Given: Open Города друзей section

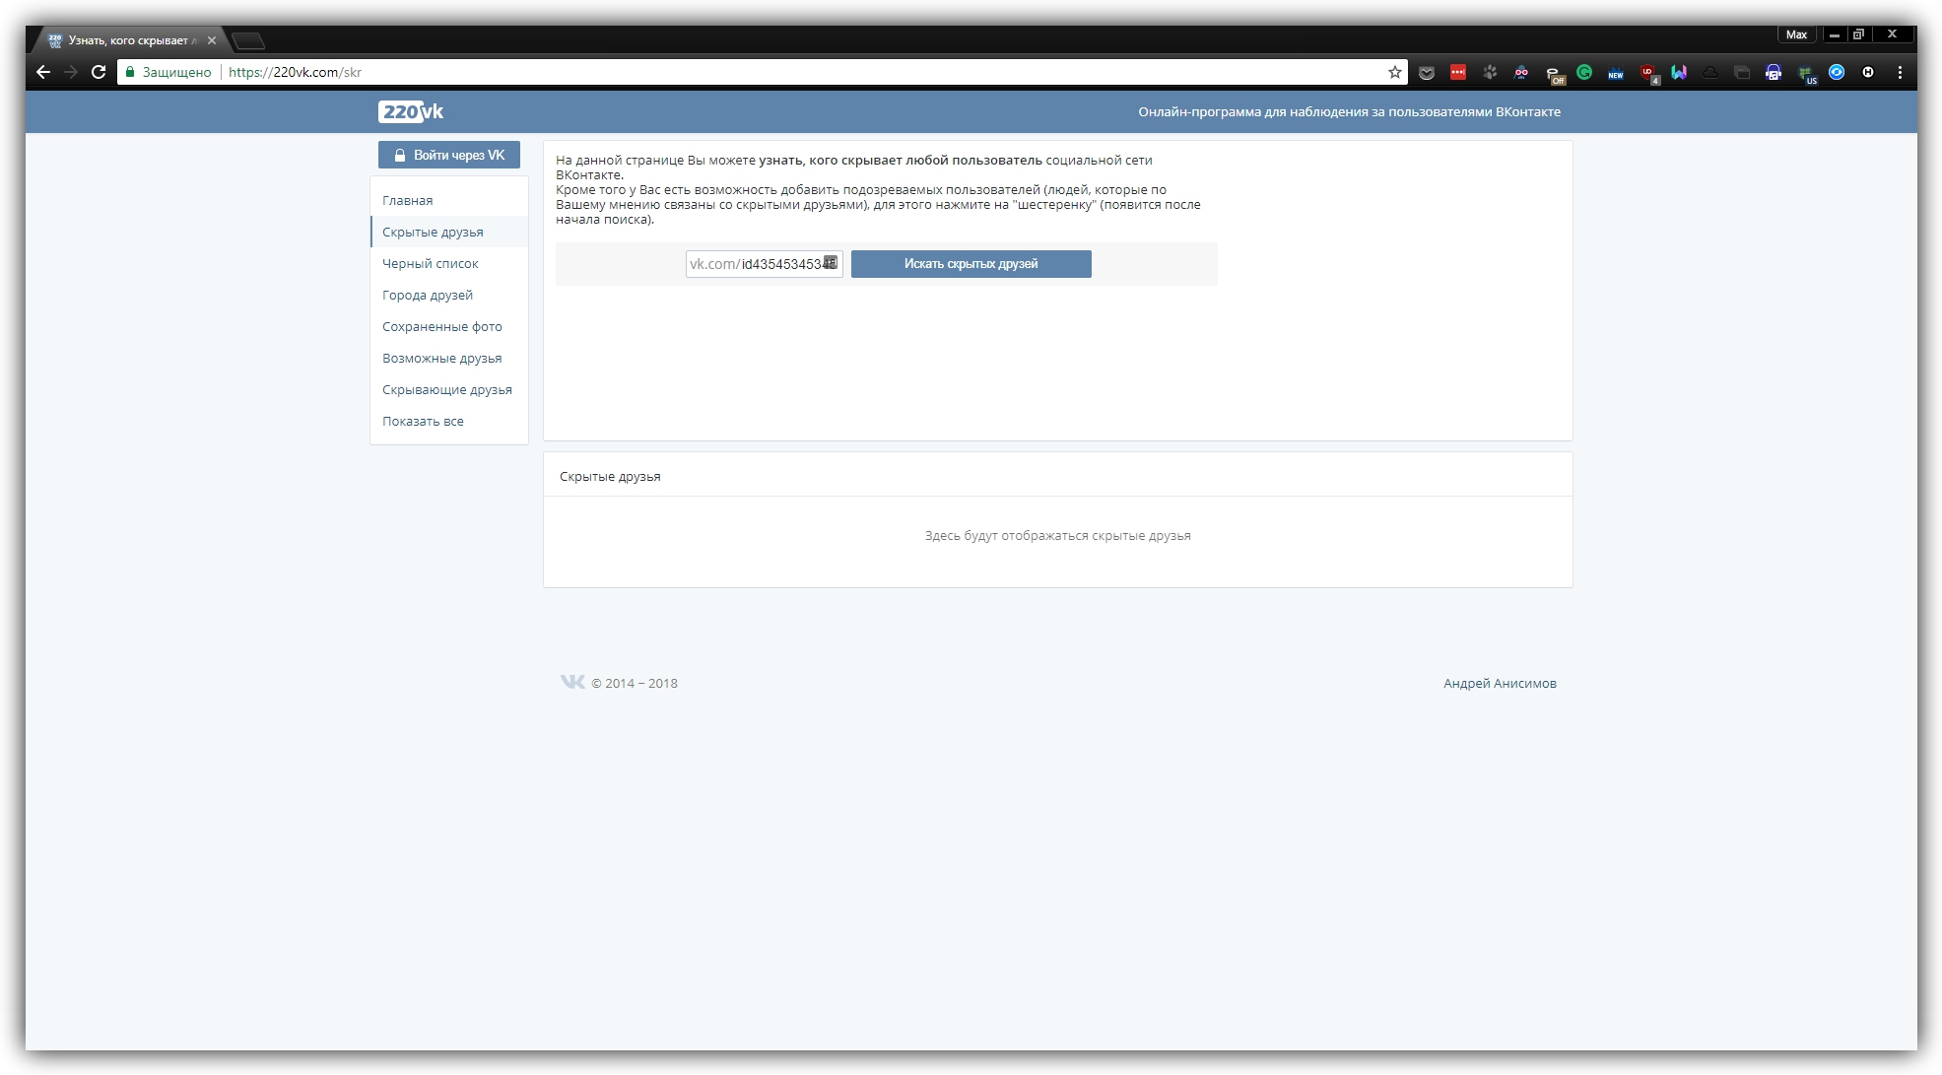Looking at the screenshot, I should tap(428, 295).
